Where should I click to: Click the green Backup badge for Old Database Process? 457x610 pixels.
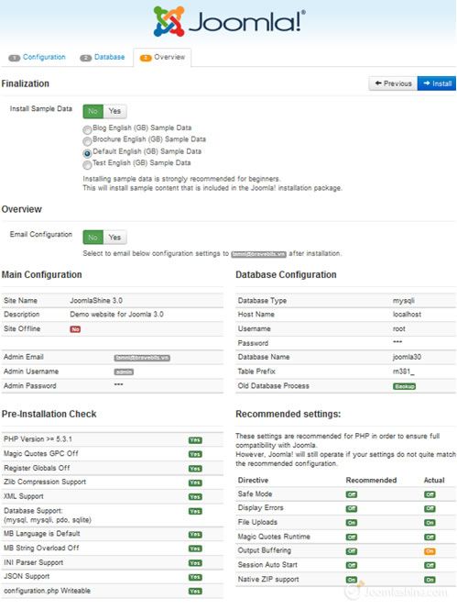click(404, 386)
